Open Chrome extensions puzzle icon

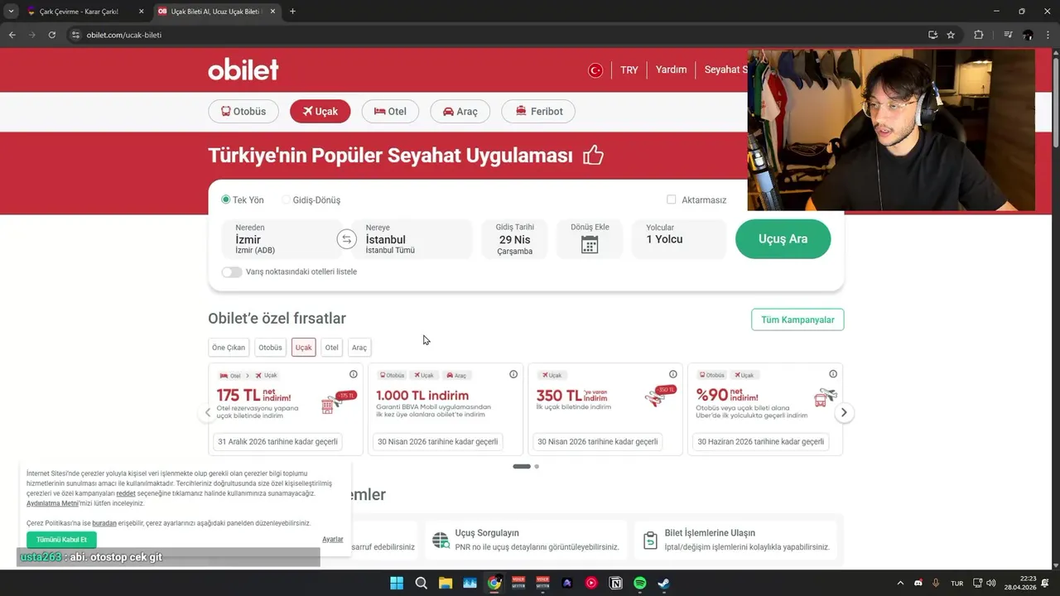pos(979,35)
